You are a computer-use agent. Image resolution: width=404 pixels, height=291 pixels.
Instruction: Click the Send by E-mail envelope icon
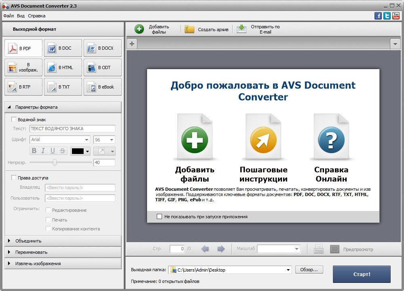point(242,29)
